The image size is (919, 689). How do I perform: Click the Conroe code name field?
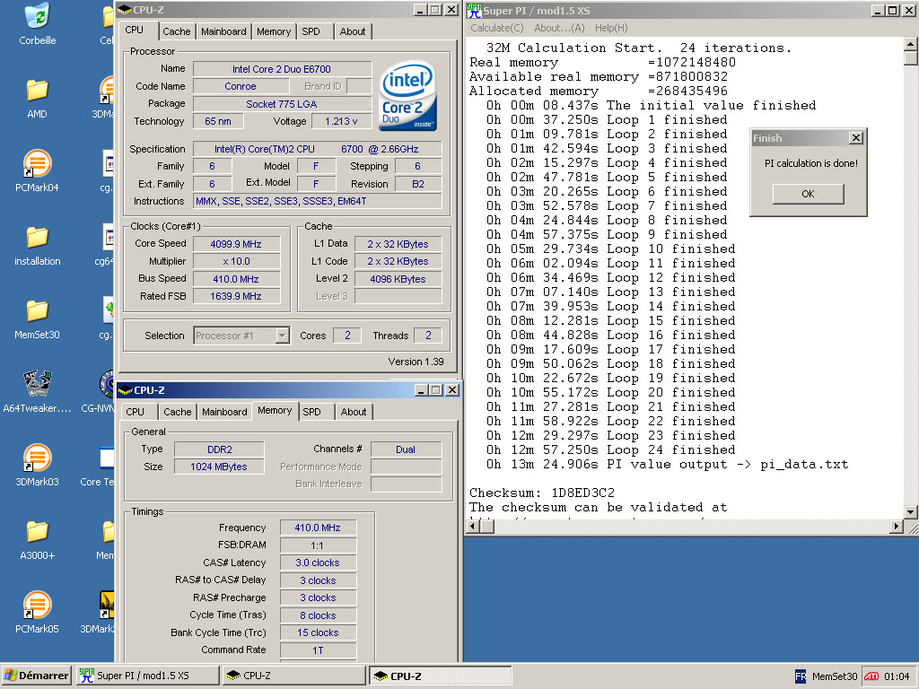click(241, 86)
